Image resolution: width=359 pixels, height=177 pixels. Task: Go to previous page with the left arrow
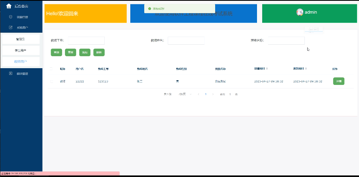198,94
